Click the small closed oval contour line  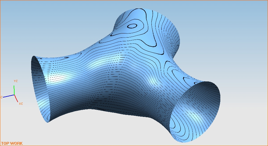[132, 26]
